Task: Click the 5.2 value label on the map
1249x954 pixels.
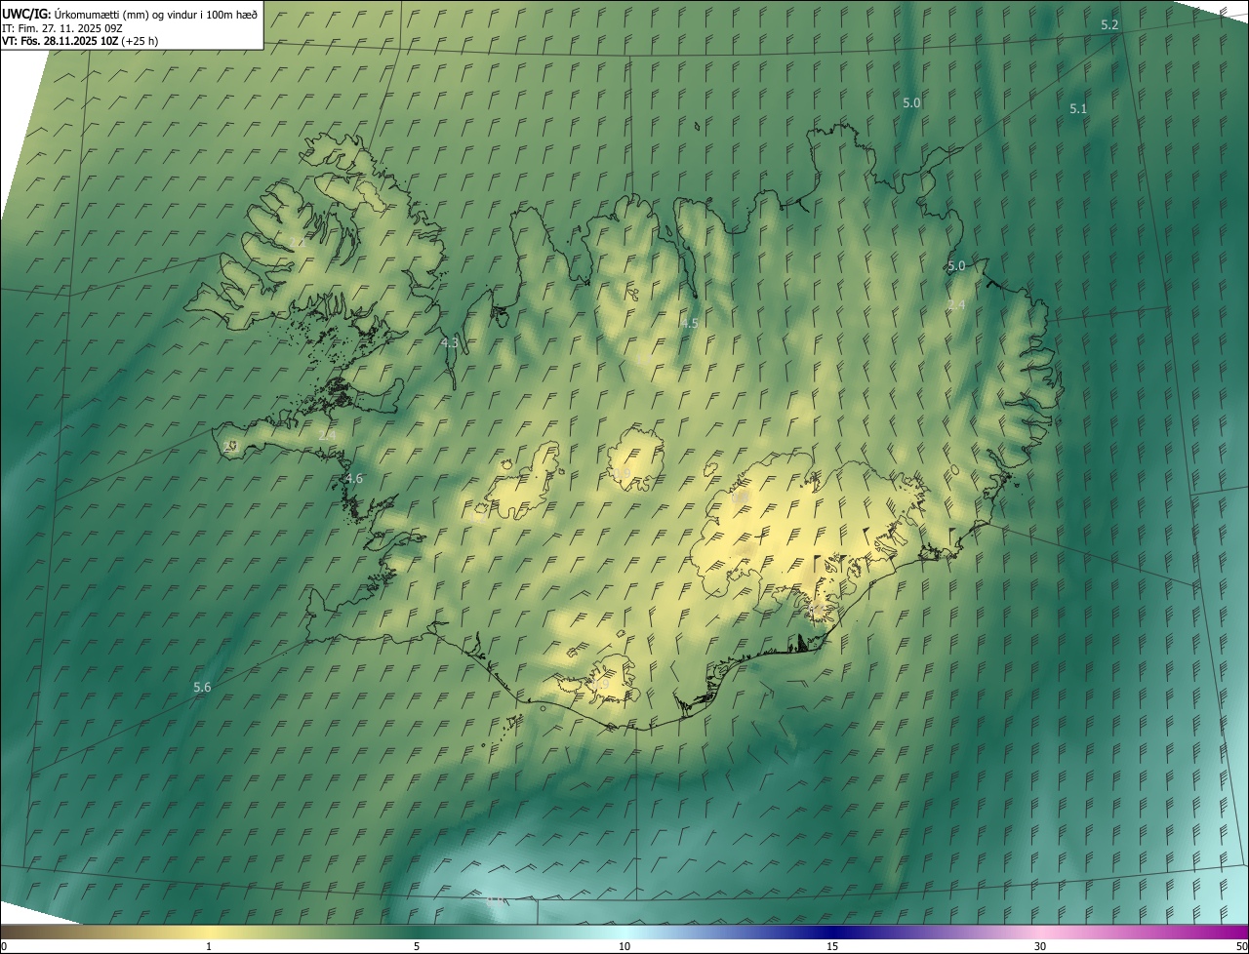Action: [1109, 24]
